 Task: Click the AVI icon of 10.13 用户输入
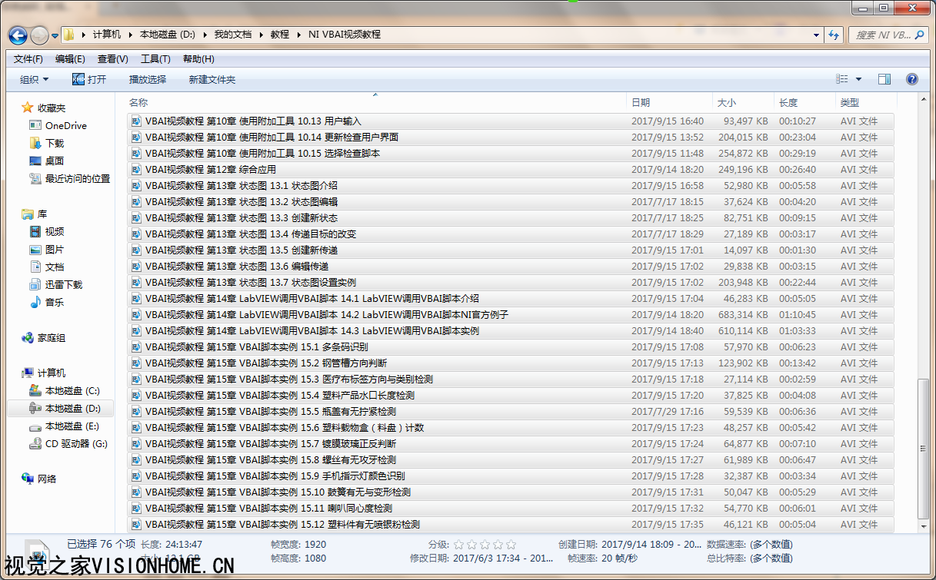[136, 121]
